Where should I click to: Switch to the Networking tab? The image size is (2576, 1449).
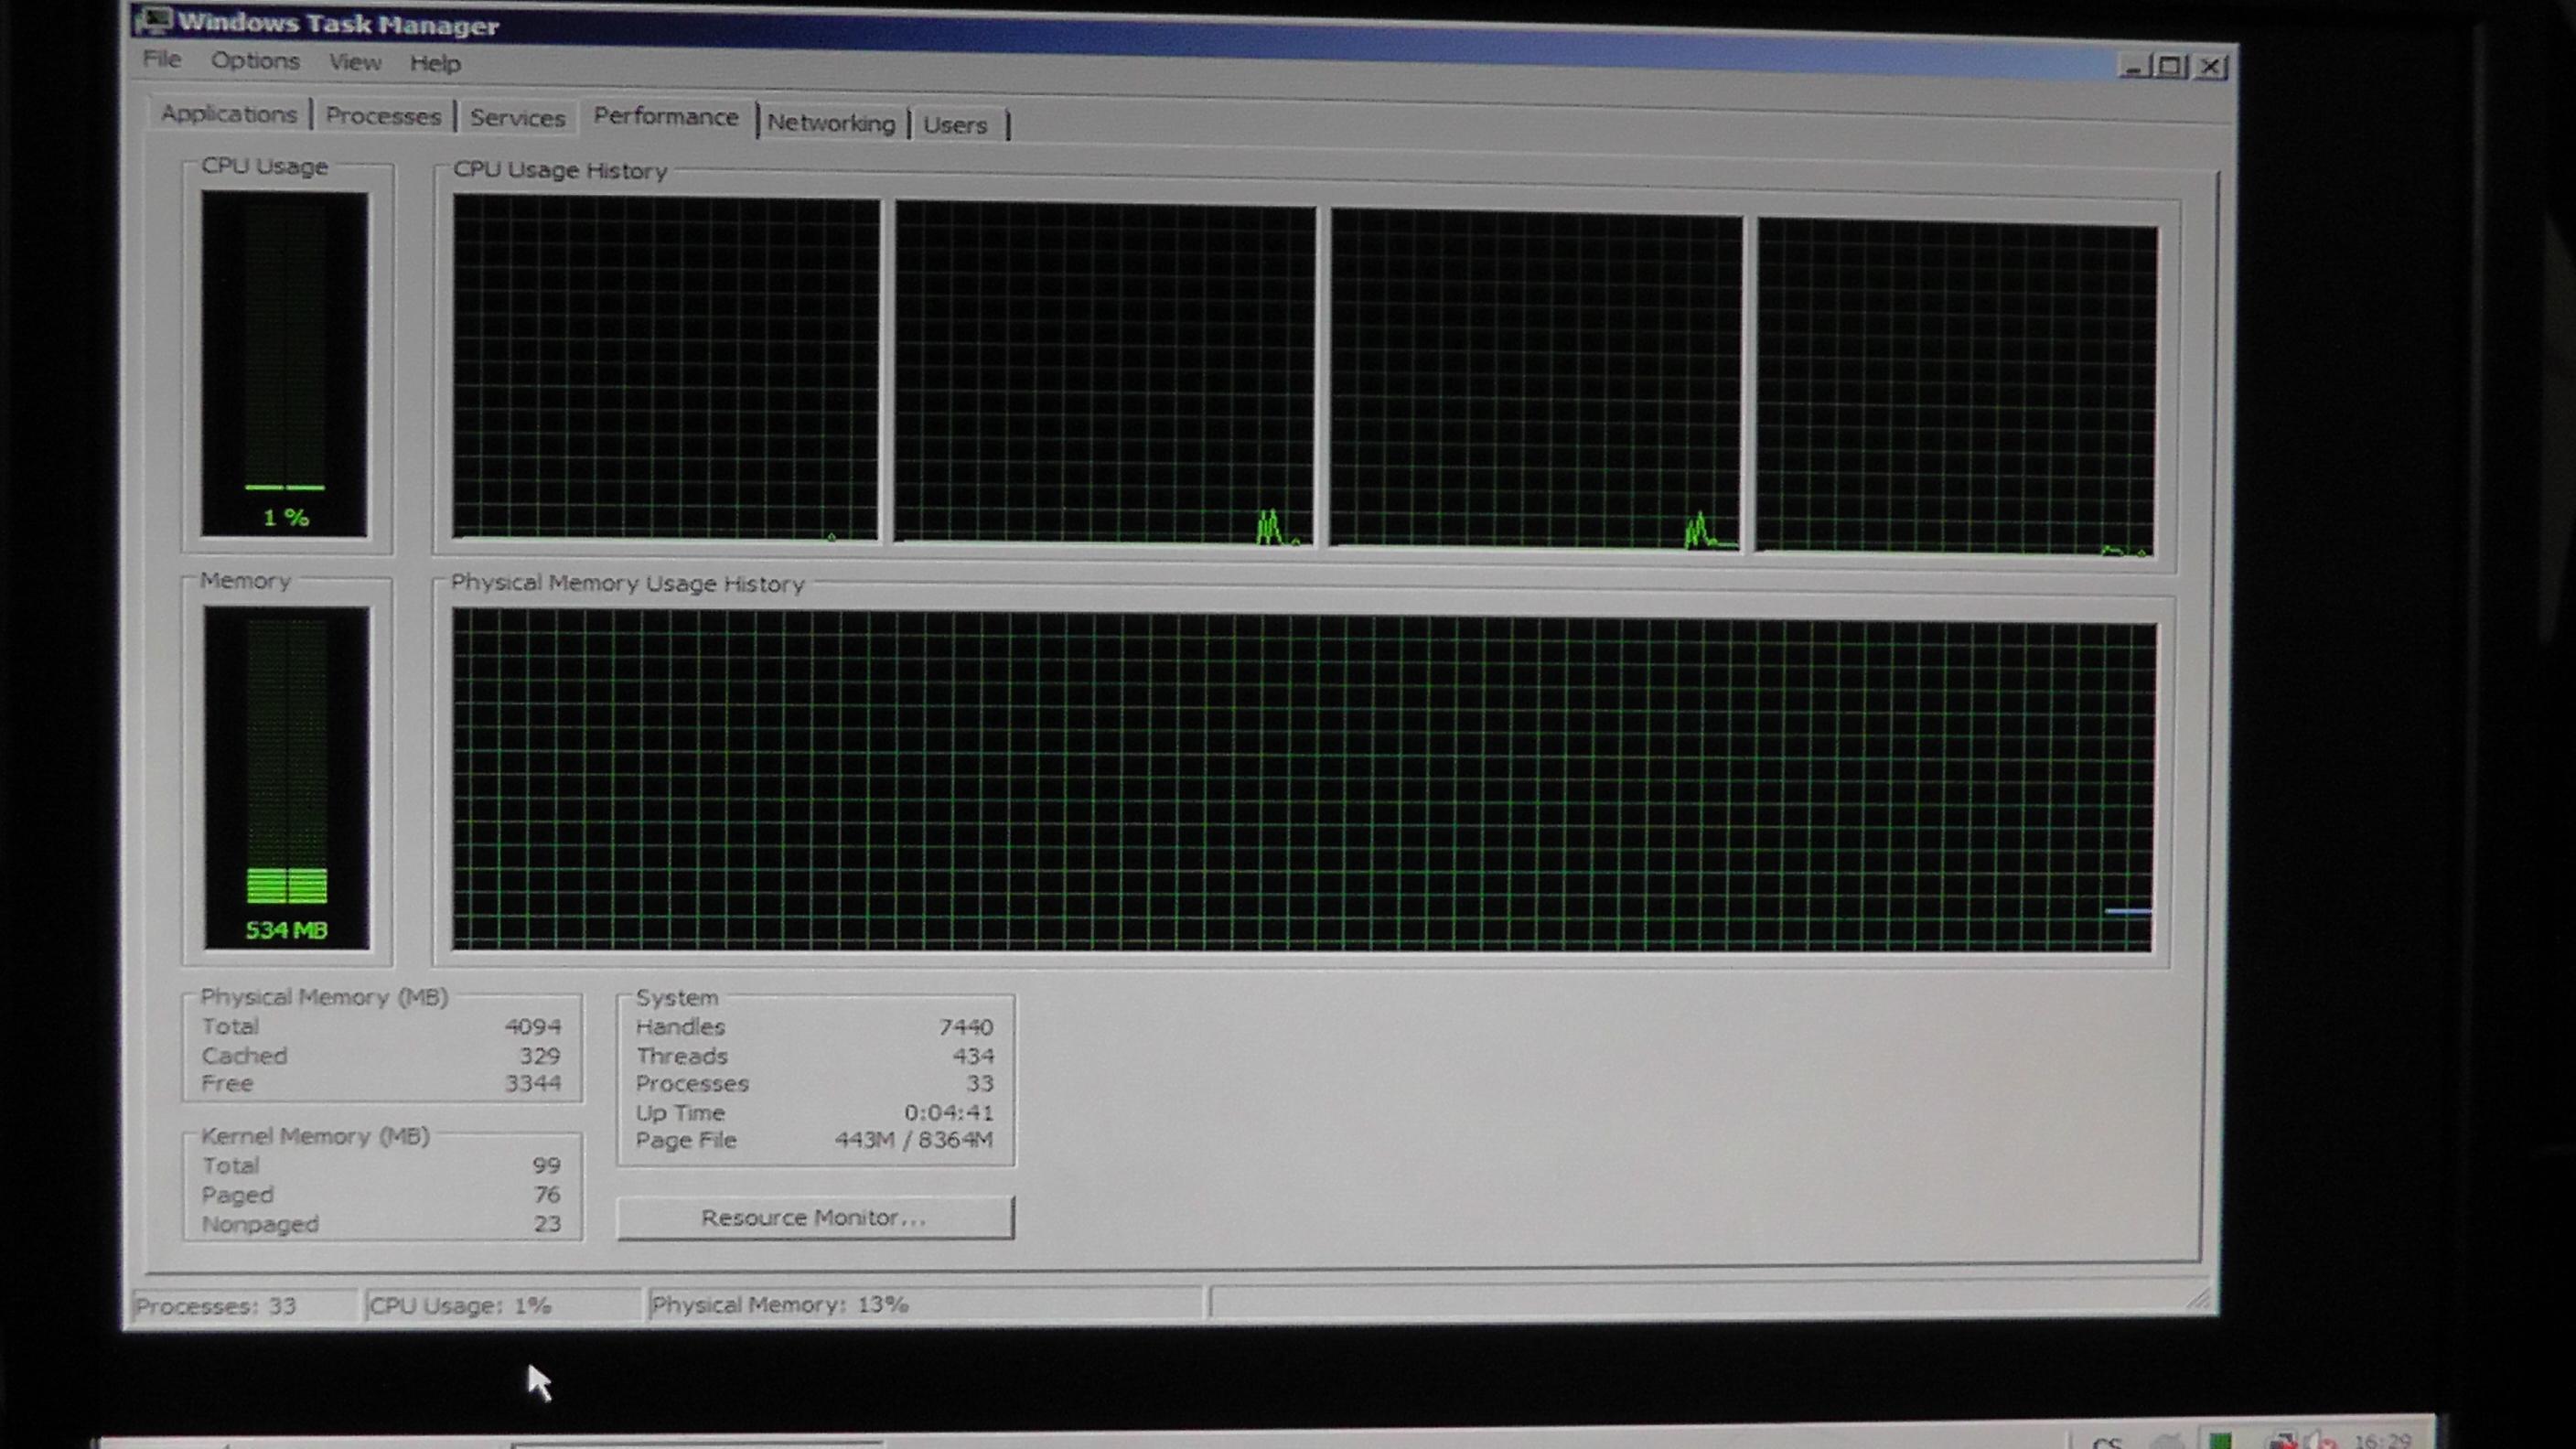[831, 123]
